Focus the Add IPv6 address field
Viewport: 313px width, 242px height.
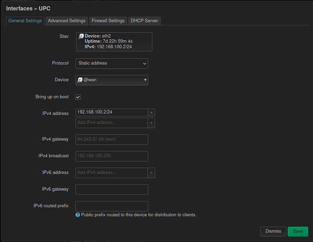point(112,173)
